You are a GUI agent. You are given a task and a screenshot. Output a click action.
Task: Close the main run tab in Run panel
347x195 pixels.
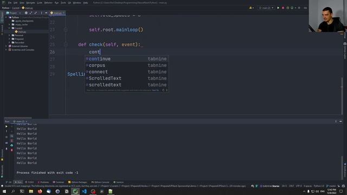pyautogui.click(x=27, y=121)
